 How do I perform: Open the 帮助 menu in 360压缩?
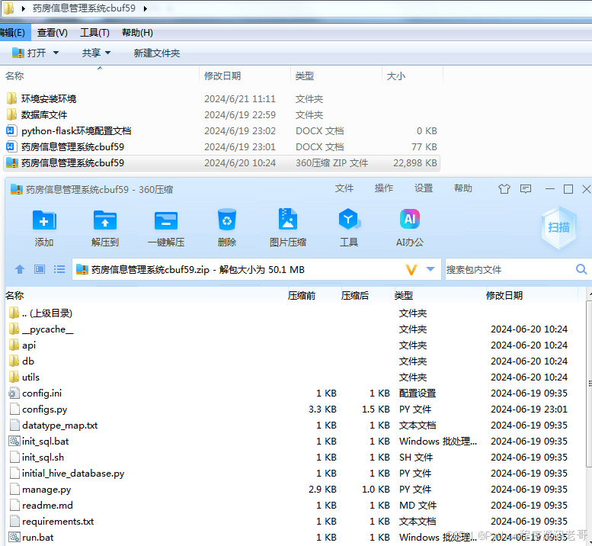[463, 188]
